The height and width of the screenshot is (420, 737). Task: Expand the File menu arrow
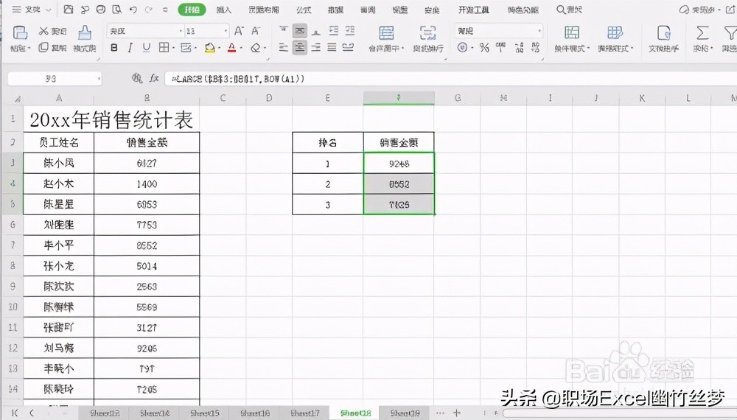click(x=48, y=10)
